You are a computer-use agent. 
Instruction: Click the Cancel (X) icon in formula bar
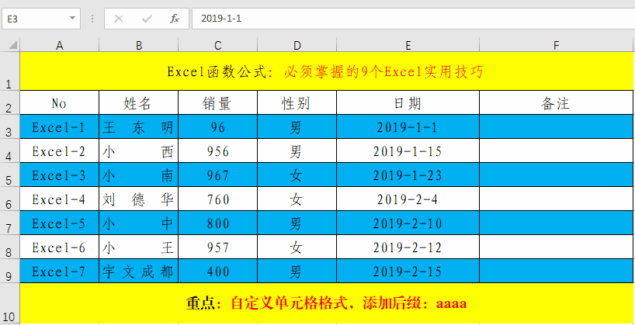click(119, 19)
